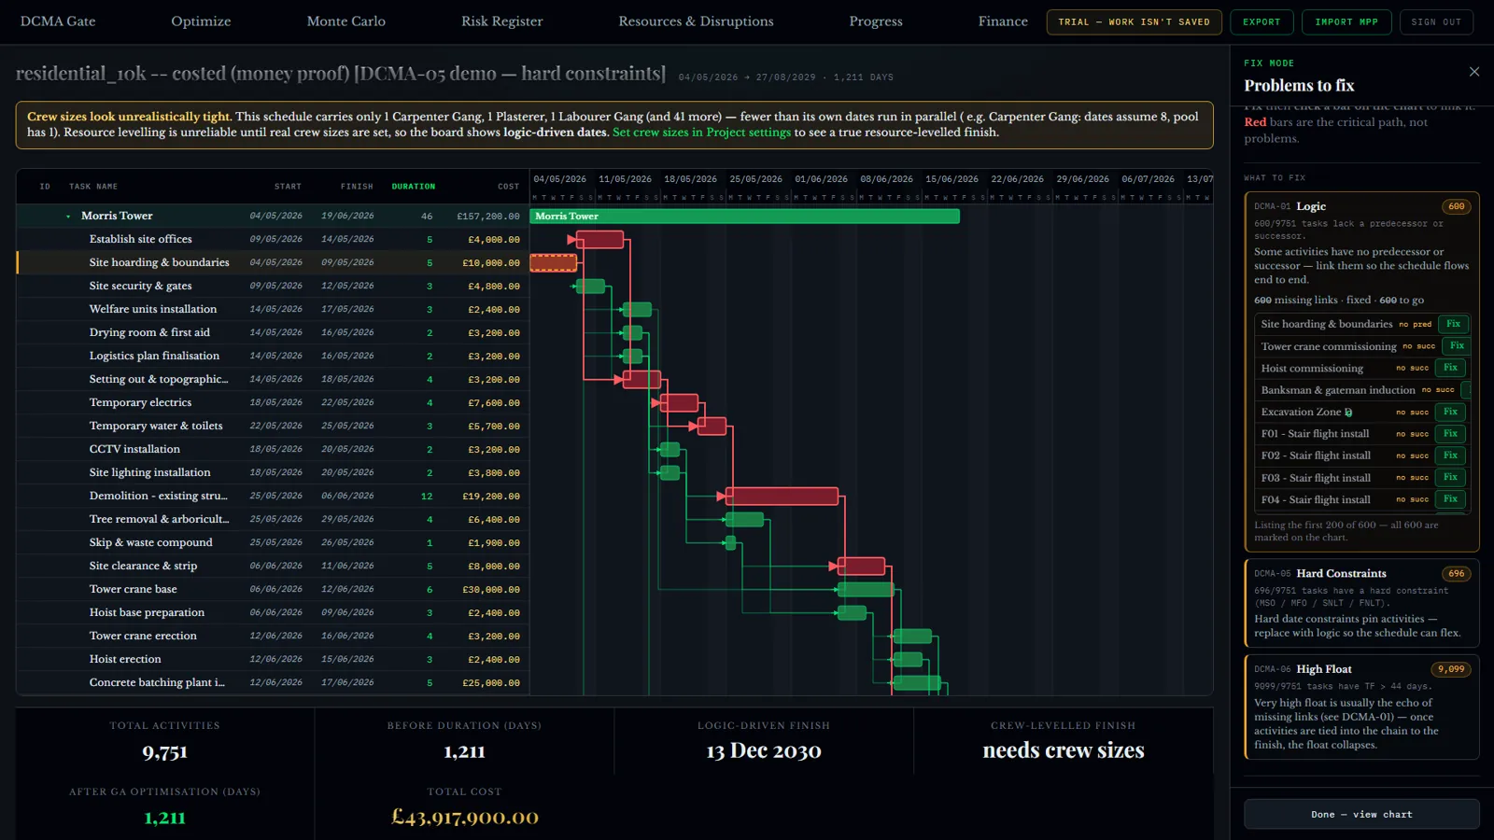This screenshot has height=840, width=1494.
Task: Fix Tower crane commissioning missing successor
Action: pyautogui.click(x=1457, y=346)
